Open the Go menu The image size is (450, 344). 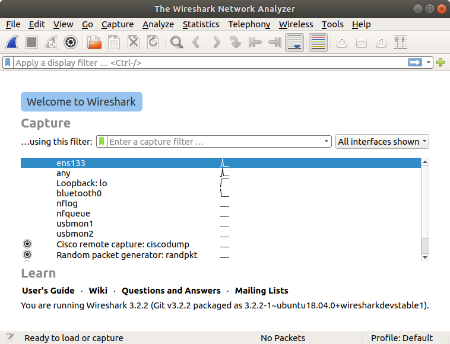pyautogui.click(x=87, y=24)
